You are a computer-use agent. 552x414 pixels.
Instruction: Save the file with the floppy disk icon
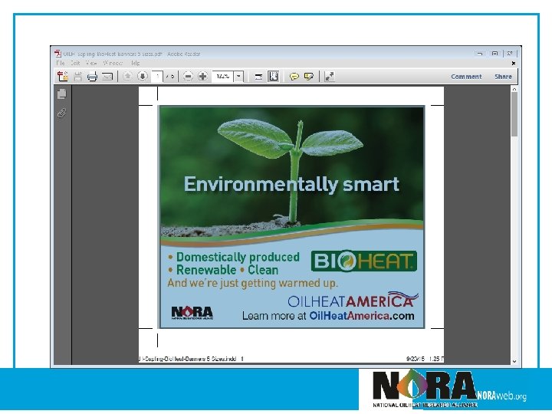tap(77, 76)
